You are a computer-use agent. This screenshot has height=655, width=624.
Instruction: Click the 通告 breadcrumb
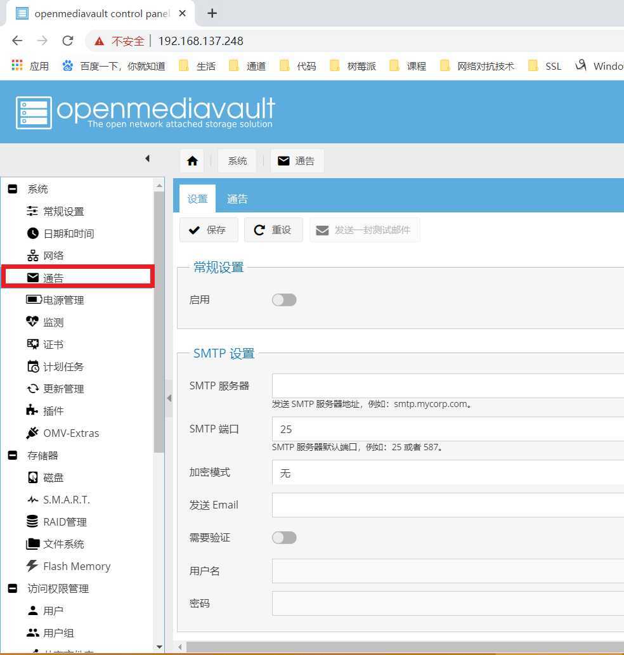[297, 161]
